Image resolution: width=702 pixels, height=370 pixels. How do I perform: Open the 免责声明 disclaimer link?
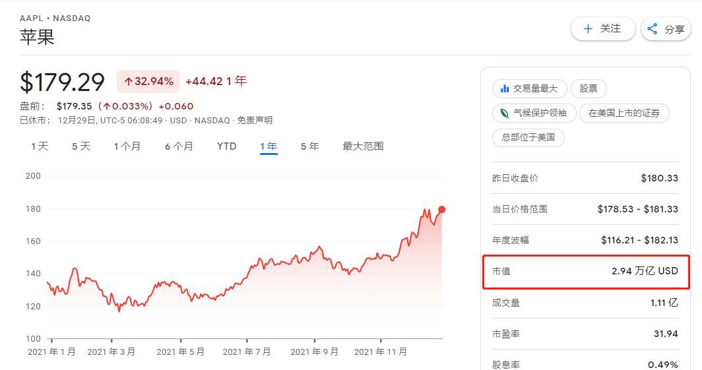pyautogui.click(x=255, y=120)
